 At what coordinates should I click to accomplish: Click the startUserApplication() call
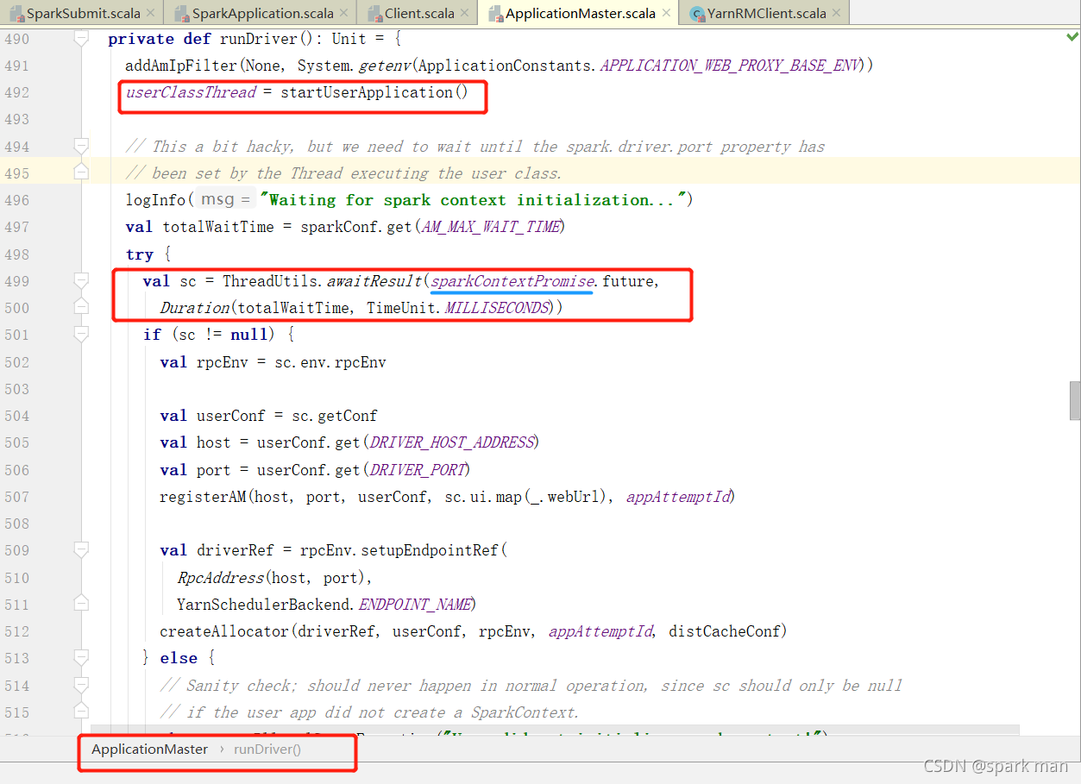[x=374, y=92]
